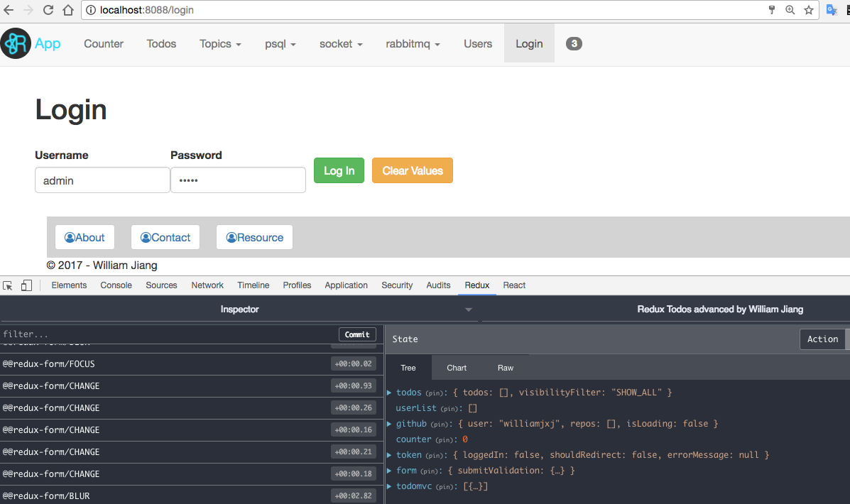Select the Raw state view tab
The height and width of the screenshot is (504, 850).
pos(505,368)
